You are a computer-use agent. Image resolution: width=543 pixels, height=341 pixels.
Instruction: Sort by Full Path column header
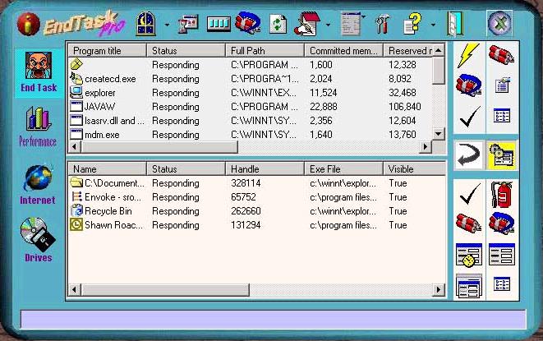click(265, 51)
